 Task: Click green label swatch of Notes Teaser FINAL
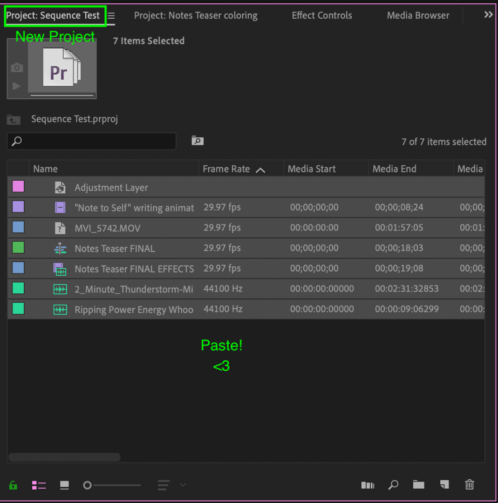[x=18, y=248]
